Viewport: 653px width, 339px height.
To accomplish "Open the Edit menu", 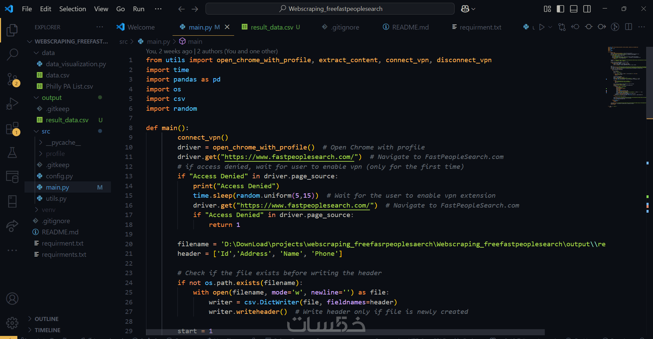I will (46, 9).
